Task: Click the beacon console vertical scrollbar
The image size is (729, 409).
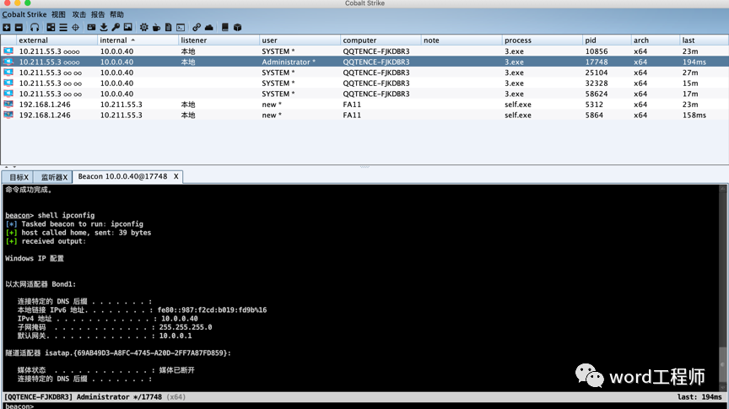Action: pos(723,288)
